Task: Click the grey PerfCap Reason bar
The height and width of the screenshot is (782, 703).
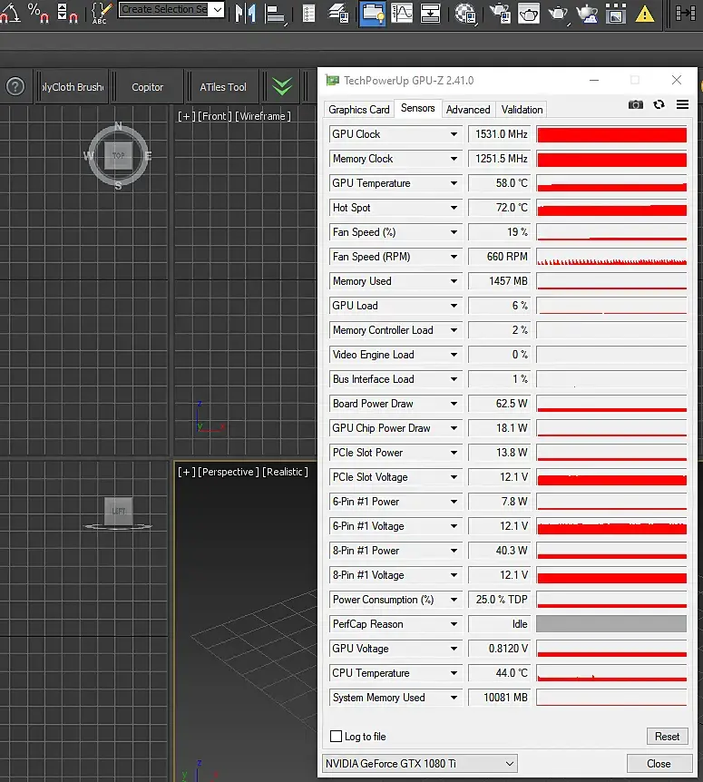Action: [x=611, y=624]
